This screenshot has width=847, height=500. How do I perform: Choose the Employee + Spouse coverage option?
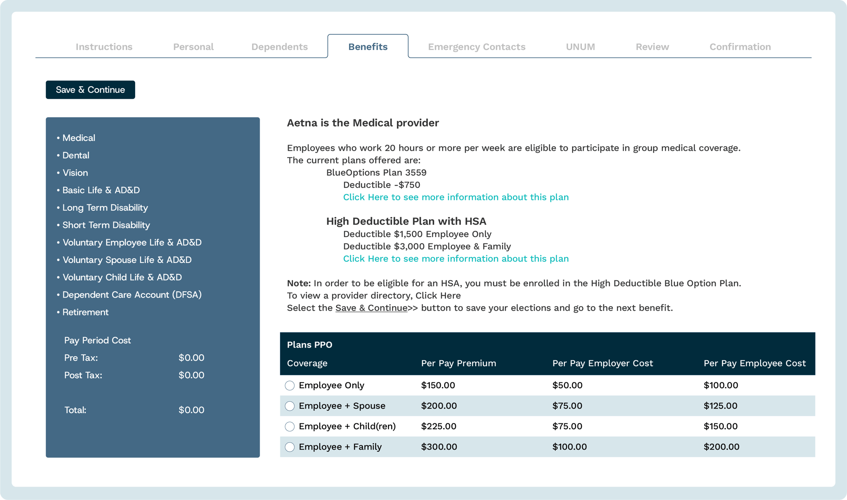290,406
